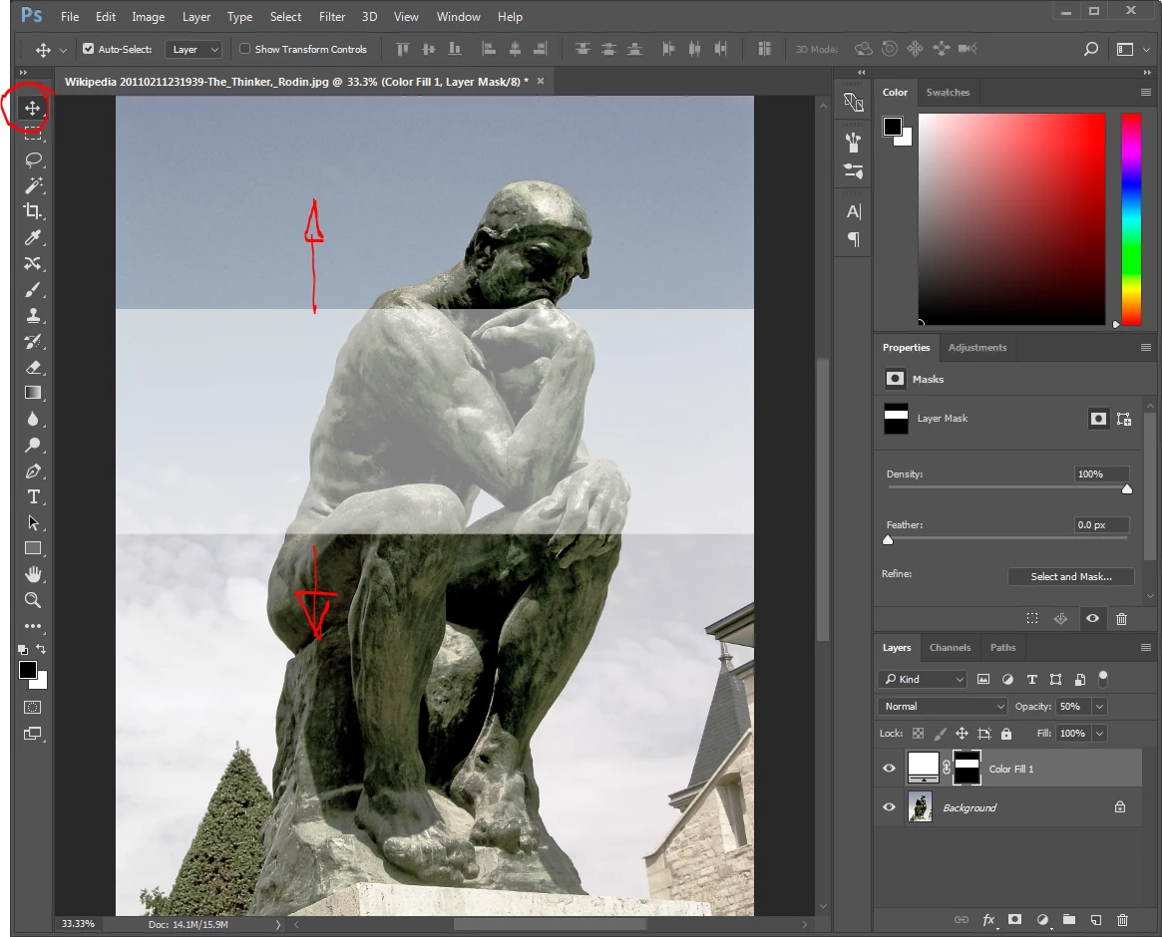Image resolution: width=1162 pixels, height=937 pixels.
Task: Switch to the Paths tab
Action: click(1002, 647)
